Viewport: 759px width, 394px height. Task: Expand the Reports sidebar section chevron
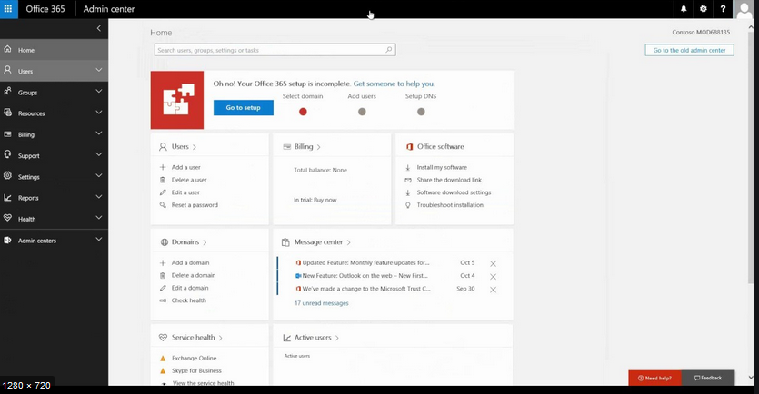pyautogui.click(x=99, y=197)
